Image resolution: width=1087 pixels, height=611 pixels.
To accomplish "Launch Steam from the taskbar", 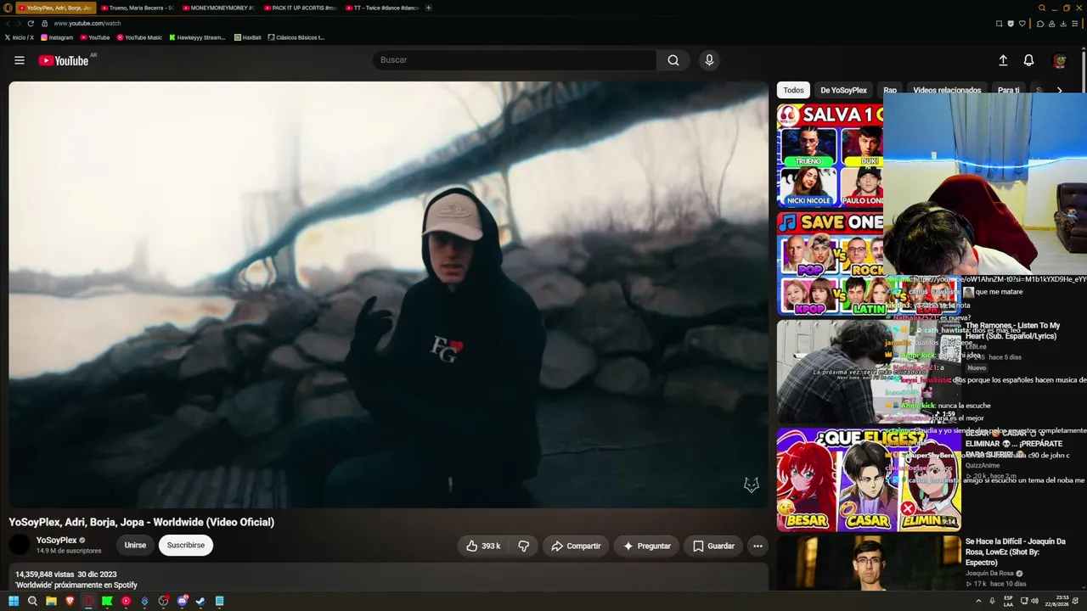I will click(x=200, y=601).
